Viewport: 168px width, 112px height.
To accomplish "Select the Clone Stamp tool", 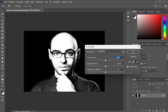I will (2, 45).
